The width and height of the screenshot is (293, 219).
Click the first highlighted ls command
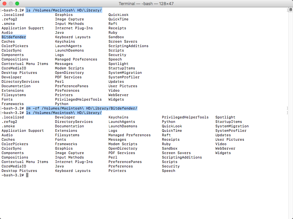(x=64, y=10)
